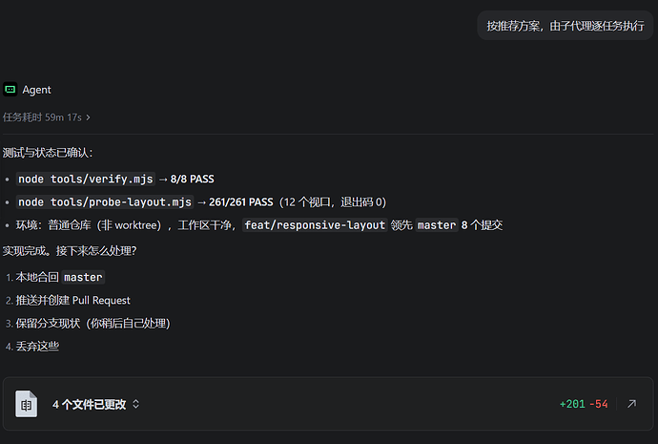Click the feat/responsive-layout branch code tag
658x444 pixels.
(x=315, y=225)
